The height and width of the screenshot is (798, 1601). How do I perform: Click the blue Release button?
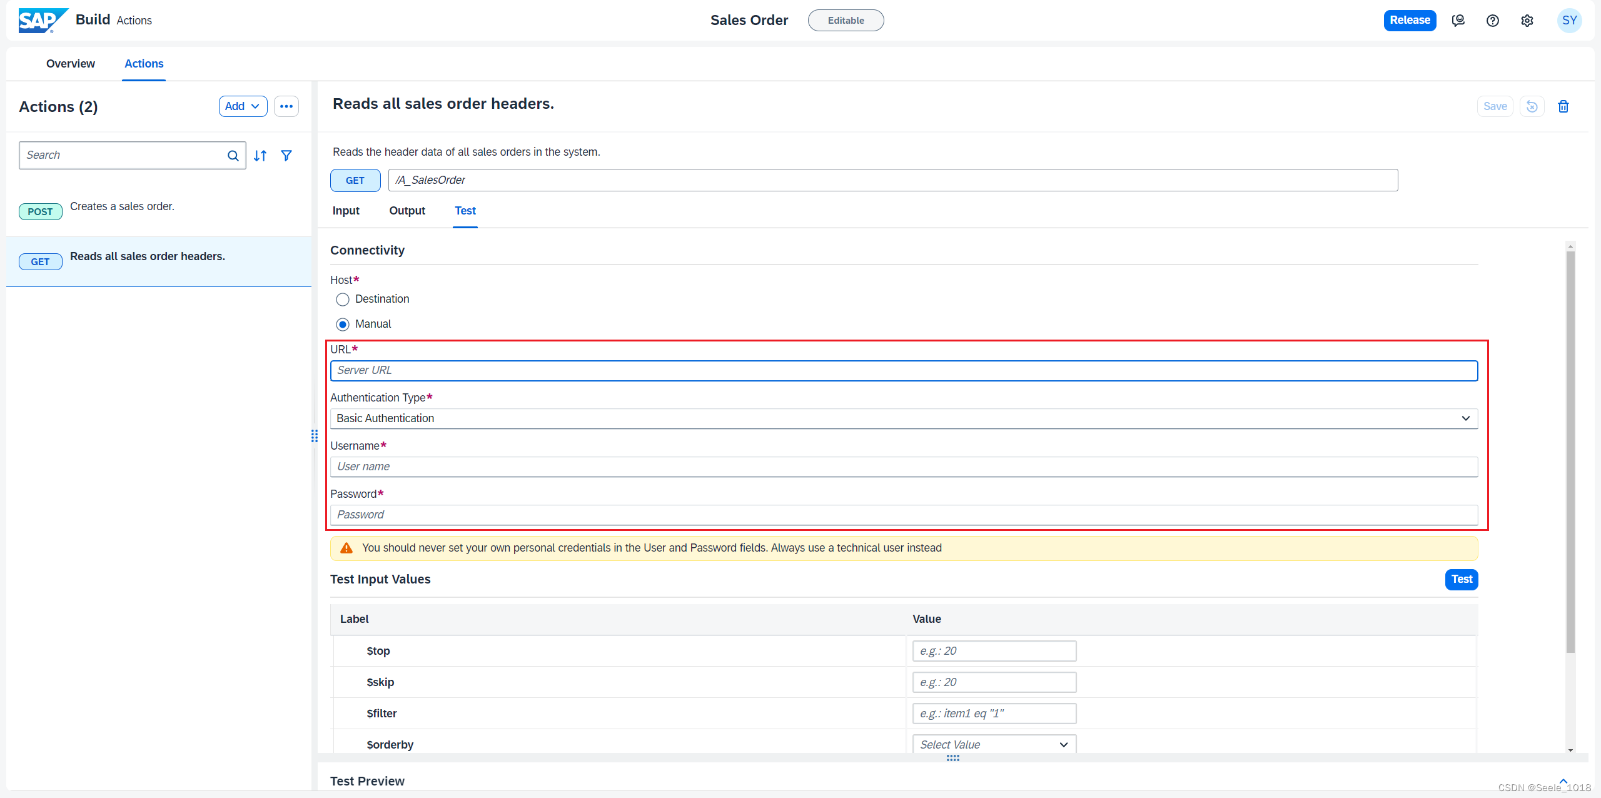pos(1409,20)
